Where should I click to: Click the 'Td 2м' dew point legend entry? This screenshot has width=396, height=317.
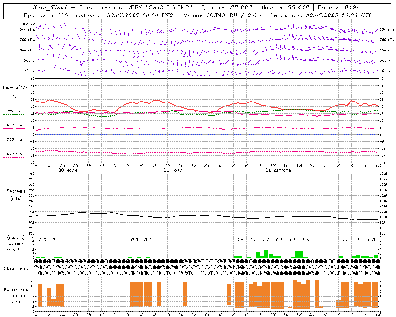15,111
